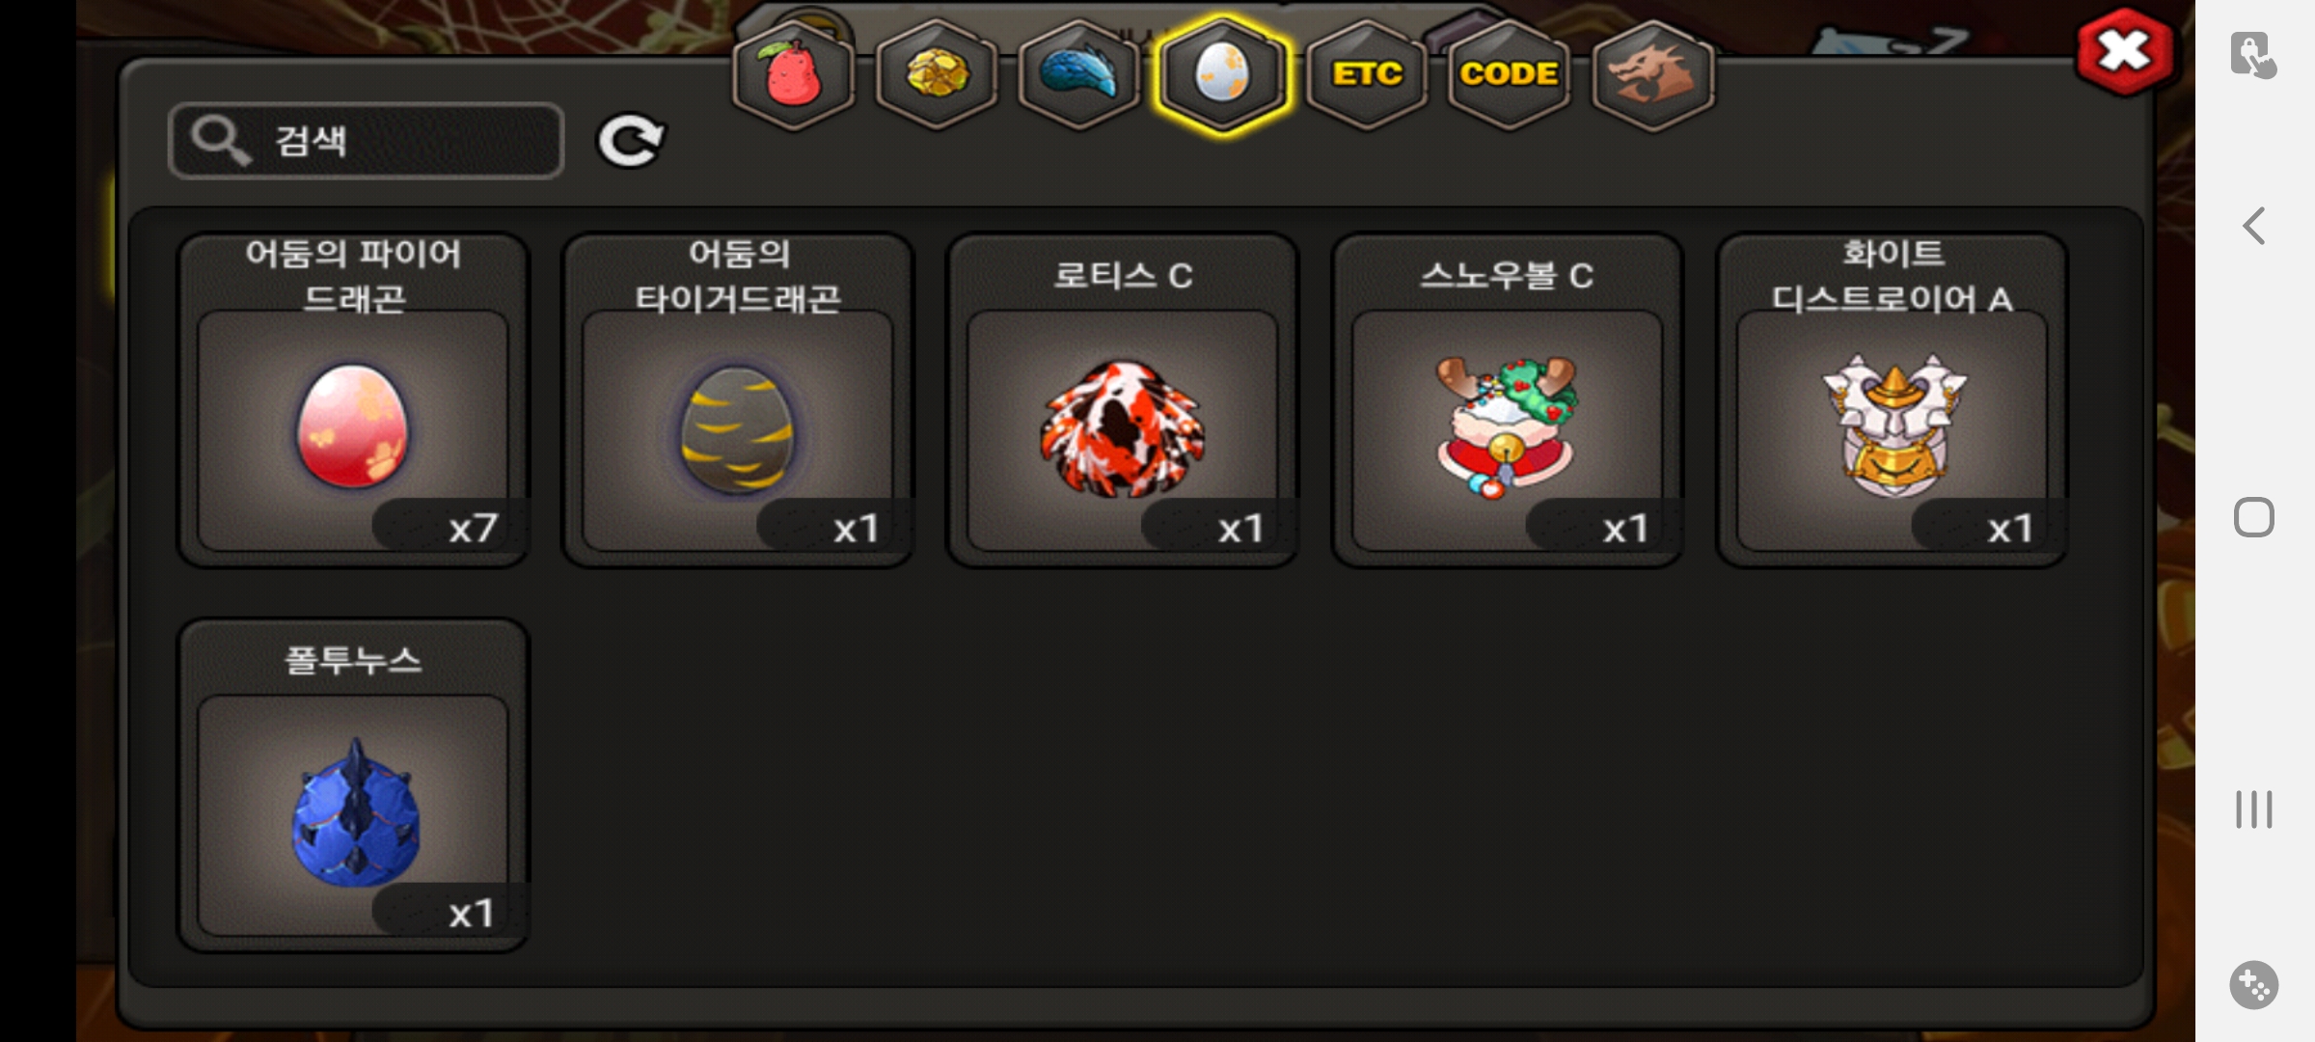Switch to the gold ore tab
The image size is (2315, 1042).
coord(936,75)
